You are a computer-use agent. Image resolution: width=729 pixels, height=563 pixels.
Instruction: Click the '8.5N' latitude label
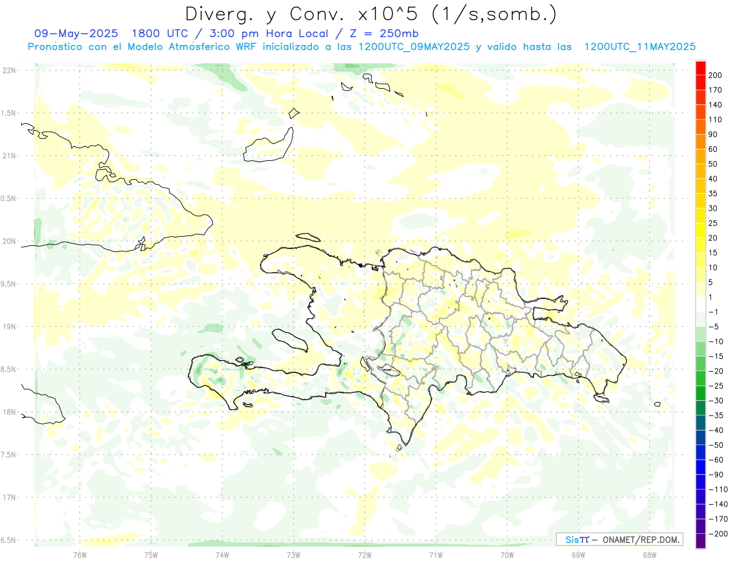click(x=9, y=369)
